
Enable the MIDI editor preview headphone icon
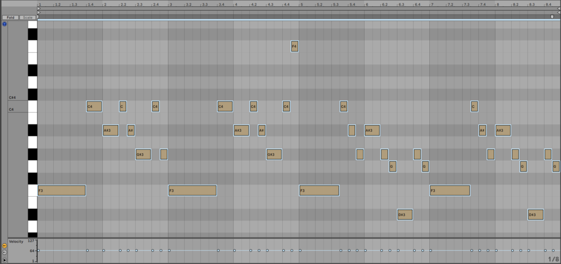[x=4, y=24]
